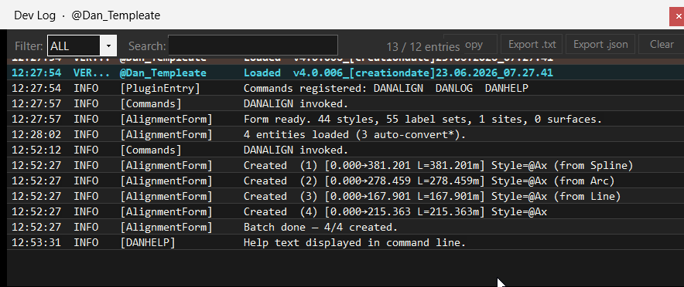Screen dimensions: 684x287
Task: Click Export .txt button
Action: pyautogui.click(x=532, y=44)
